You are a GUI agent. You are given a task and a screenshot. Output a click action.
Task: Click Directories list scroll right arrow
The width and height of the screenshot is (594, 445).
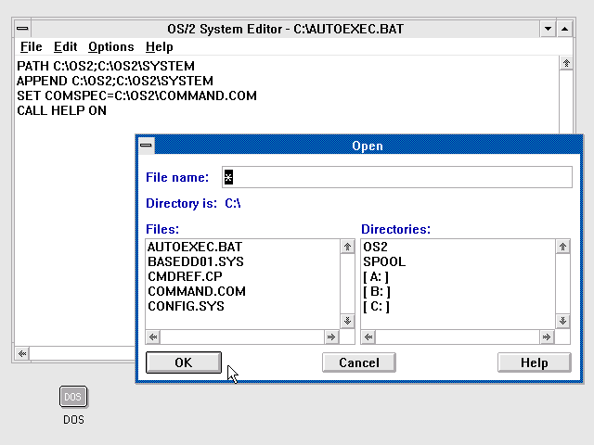(547, 337)
